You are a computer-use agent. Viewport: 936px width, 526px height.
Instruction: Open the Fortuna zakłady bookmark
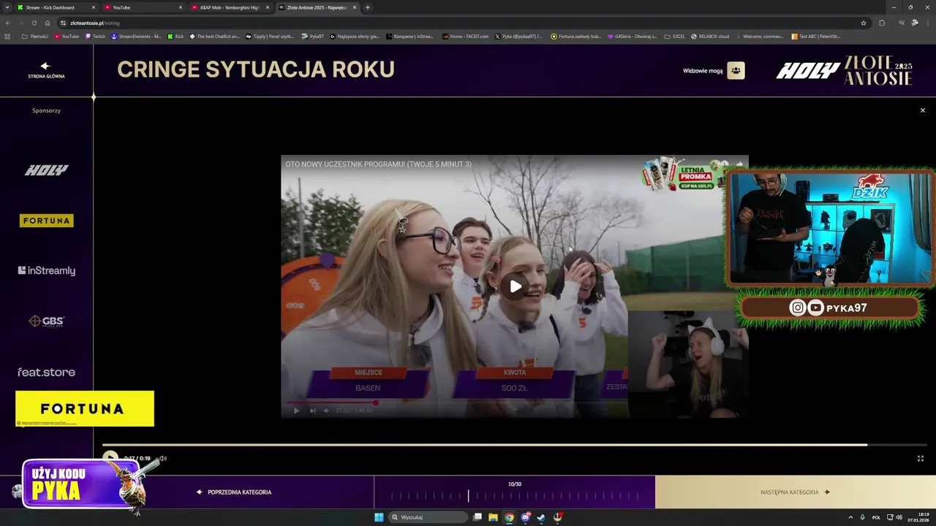(x=576, y=36)
